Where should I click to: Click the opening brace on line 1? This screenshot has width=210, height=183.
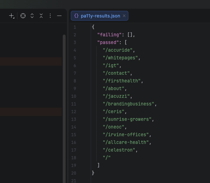click(93, 27)
